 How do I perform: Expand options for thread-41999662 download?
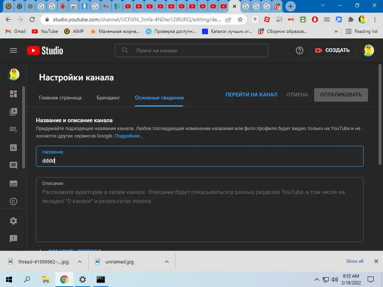80,262
